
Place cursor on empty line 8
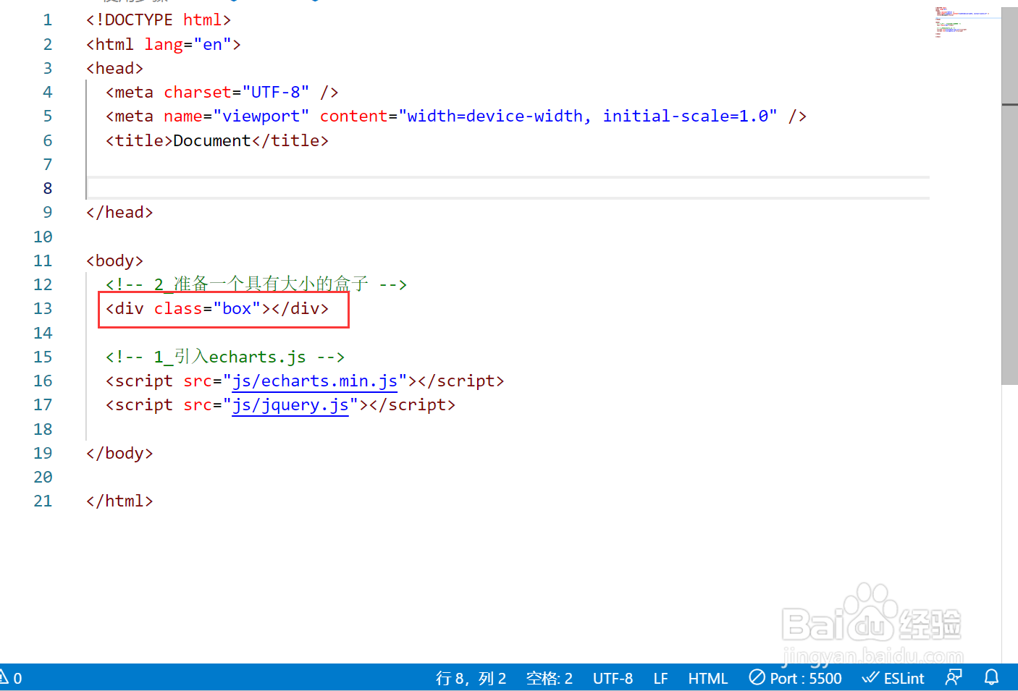507,188
